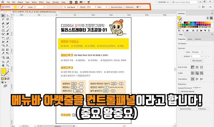The image size is (214, 127).
Task: Select the Artboard tool
Action: [3, 62]
